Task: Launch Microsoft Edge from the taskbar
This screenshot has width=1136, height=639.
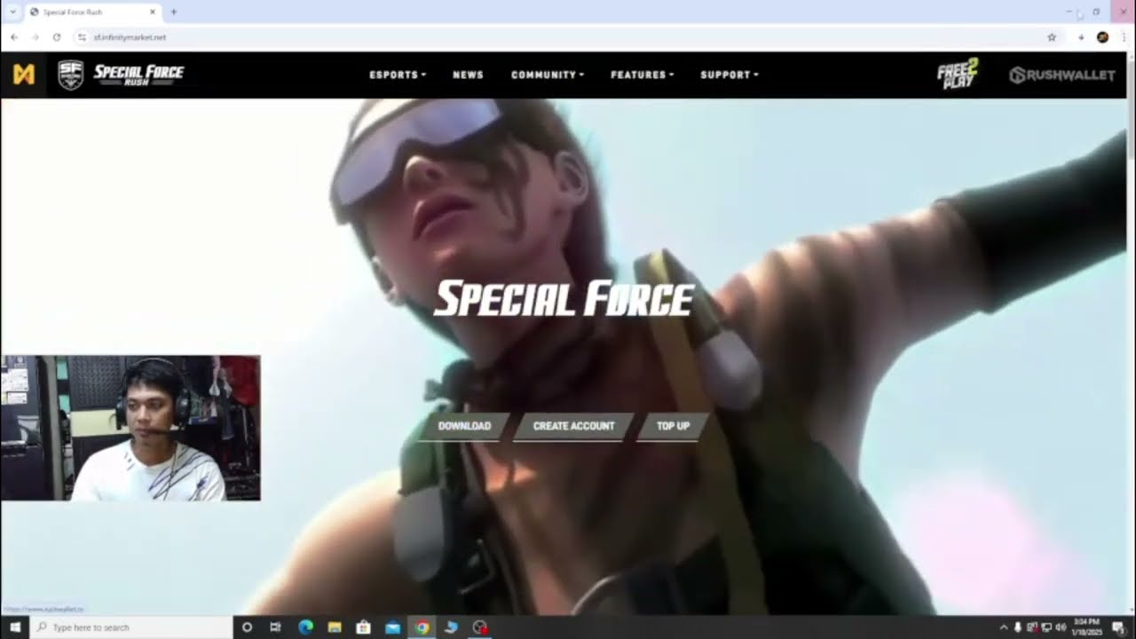Action: click(x=305, y=627)
